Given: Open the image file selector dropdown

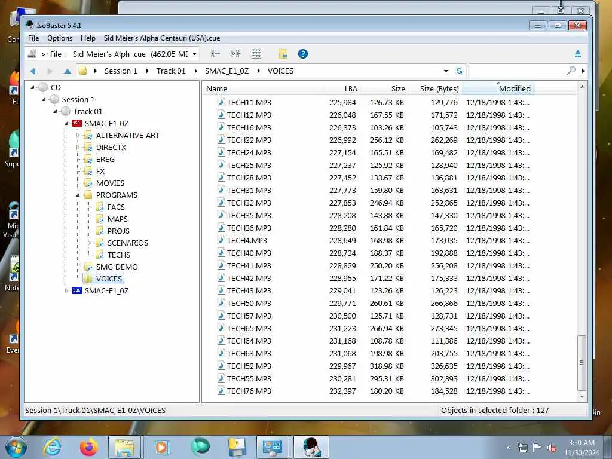Looking at the screenshot, I should [x=194, y=54].
